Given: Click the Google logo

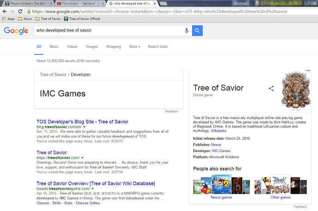Looking at the screenshot, I should 15,31.
